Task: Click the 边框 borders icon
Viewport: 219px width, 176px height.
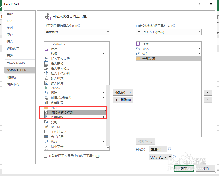Action: tap(46, 54)
